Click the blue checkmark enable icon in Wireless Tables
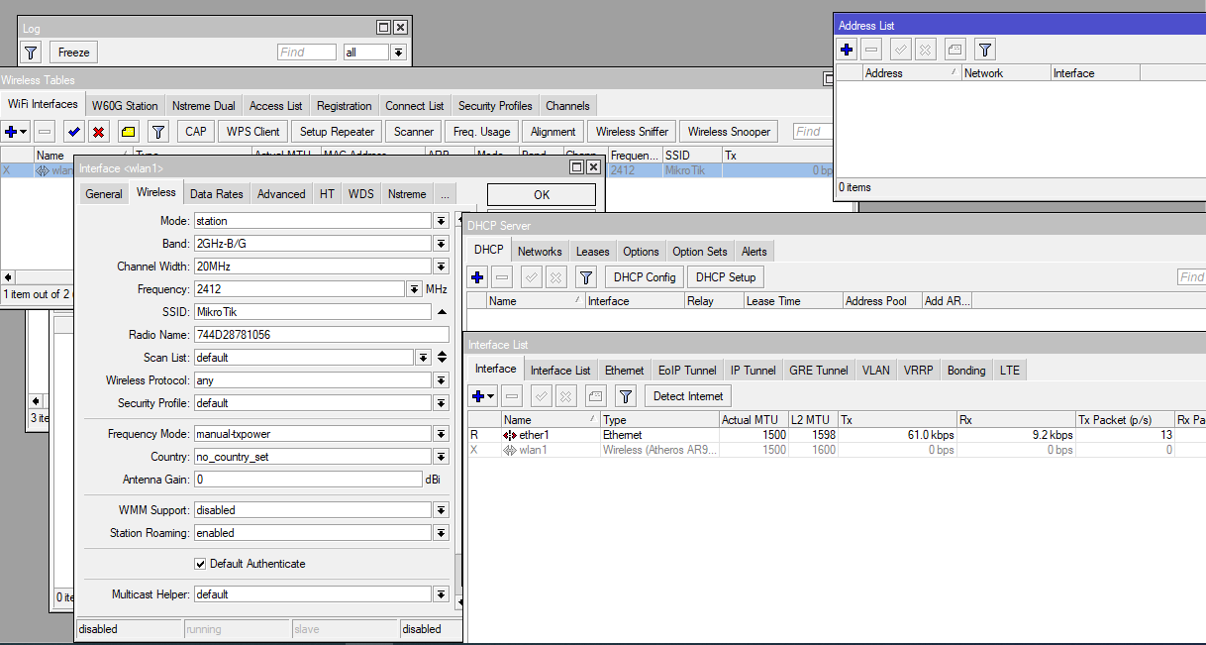Screen dimensions: 1206x645 [x=73, y=132]
